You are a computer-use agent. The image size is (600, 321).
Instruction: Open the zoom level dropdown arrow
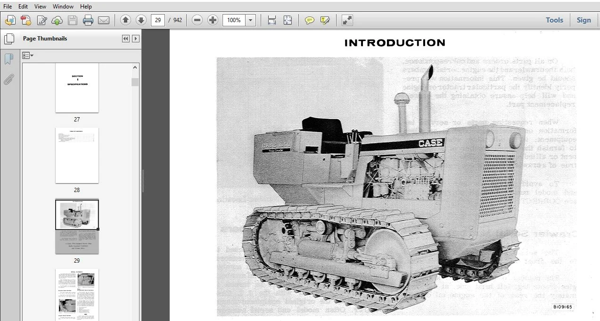(251, 20)
